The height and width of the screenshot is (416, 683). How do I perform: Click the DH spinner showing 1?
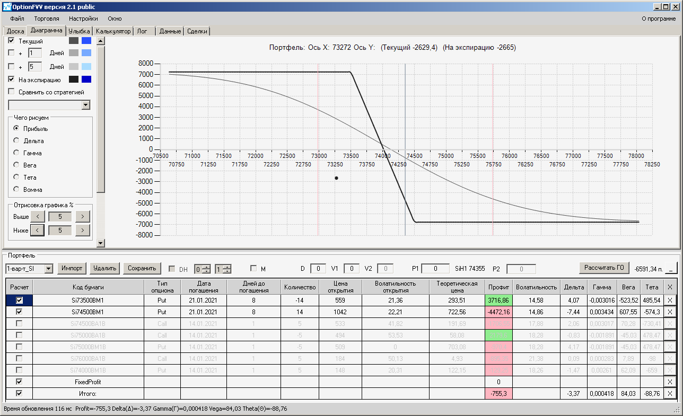pos(223,269)
